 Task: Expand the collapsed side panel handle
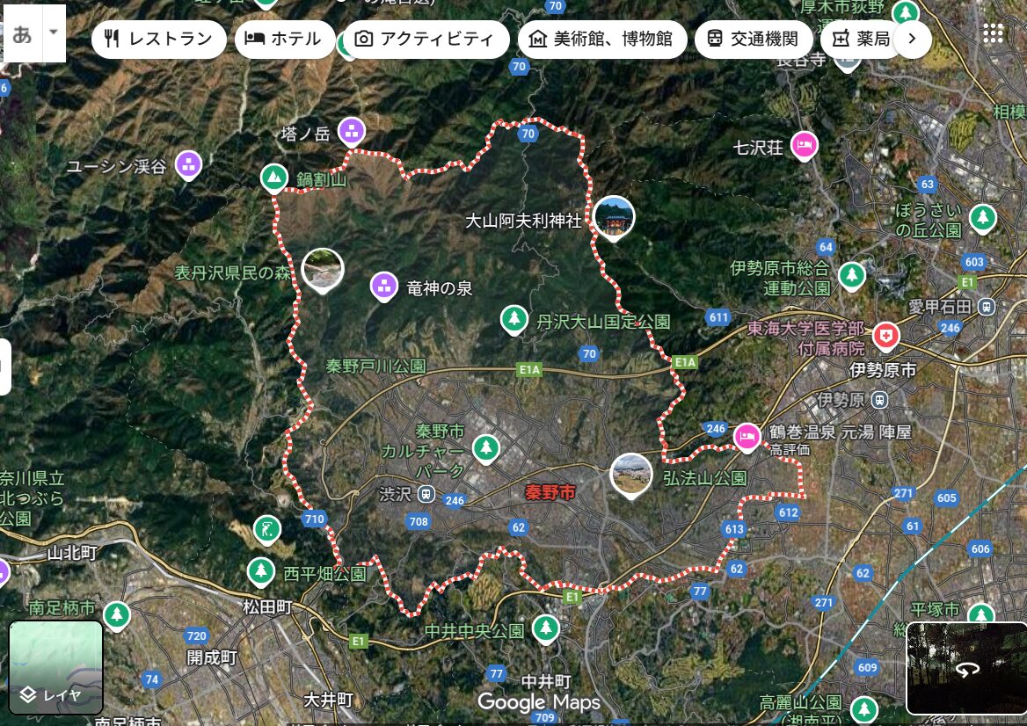[x=4, y=367]
